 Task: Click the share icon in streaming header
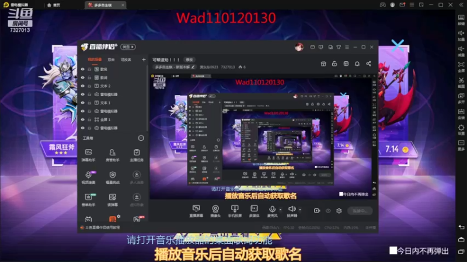[x=368, y=63]
